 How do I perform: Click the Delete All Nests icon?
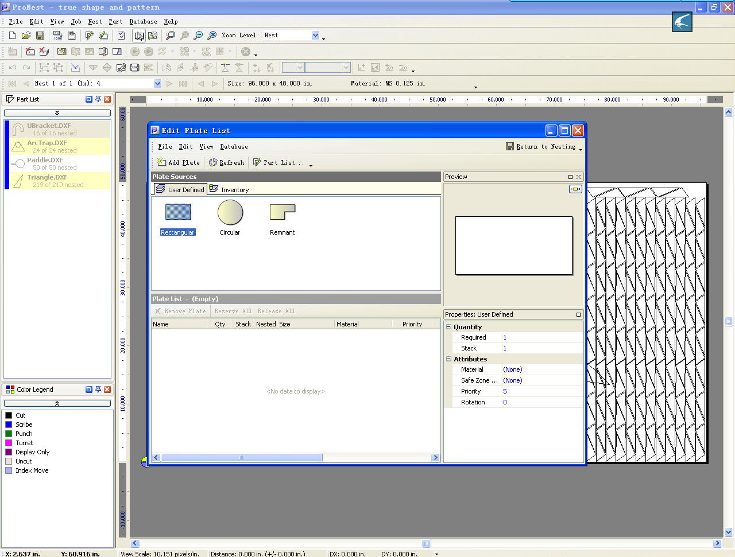click(44, 52)
